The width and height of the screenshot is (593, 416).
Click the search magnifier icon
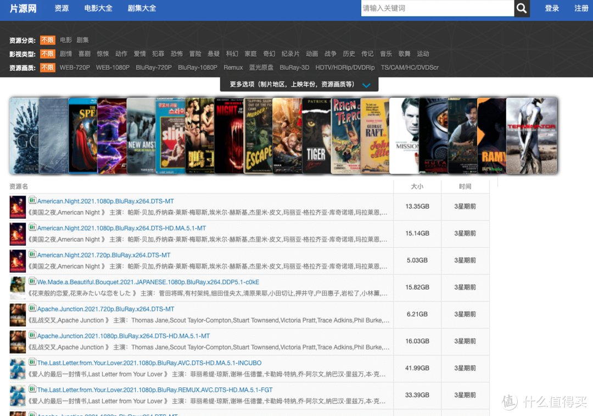click(522, 8)
